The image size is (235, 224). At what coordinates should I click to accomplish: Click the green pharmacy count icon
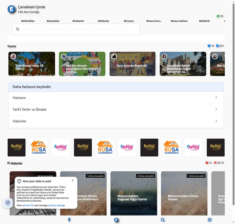(218, 16)
